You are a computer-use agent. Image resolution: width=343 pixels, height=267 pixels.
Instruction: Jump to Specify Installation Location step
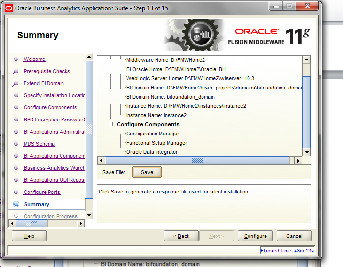(54, 95)
